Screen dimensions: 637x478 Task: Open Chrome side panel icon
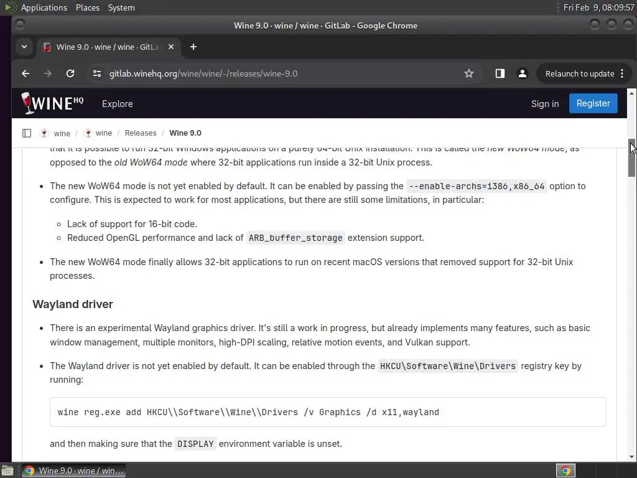pos(500,73)
